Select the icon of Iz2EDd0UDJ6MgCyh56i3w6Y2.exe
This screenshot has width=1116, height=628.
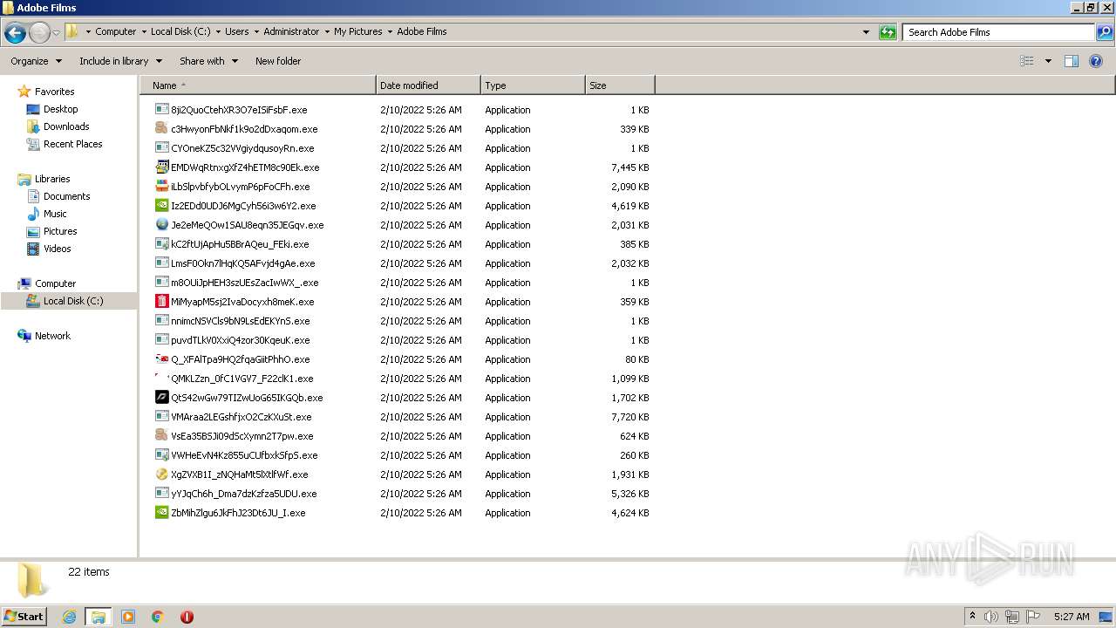161,206
